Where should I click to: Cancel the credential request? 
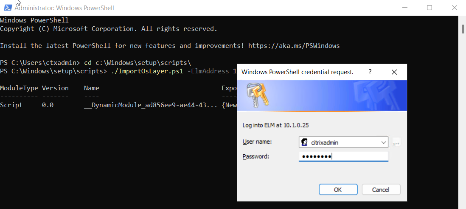coord(381,189)
